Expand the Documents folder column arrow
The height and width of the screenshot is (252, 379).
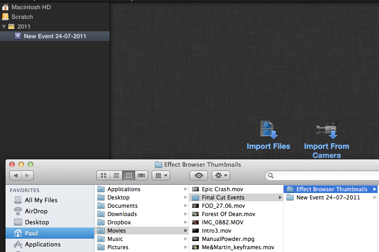click(x=186, y=206)
